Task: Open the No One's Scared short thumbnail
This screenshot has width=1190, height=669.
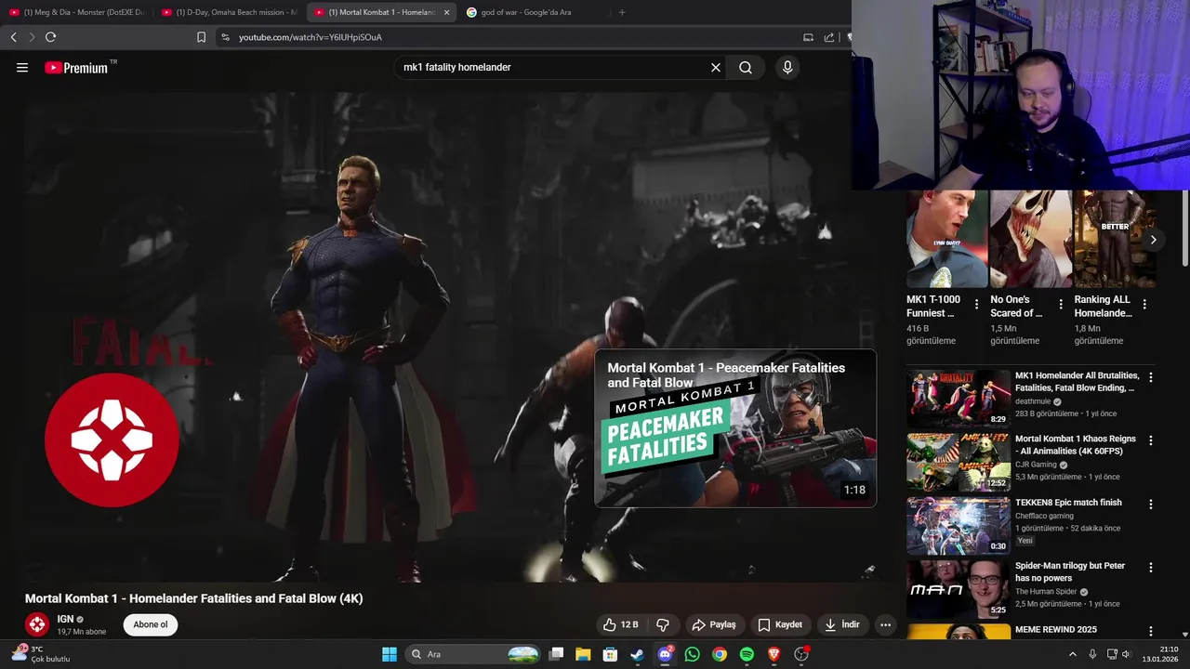Action: coord(1031,240)
